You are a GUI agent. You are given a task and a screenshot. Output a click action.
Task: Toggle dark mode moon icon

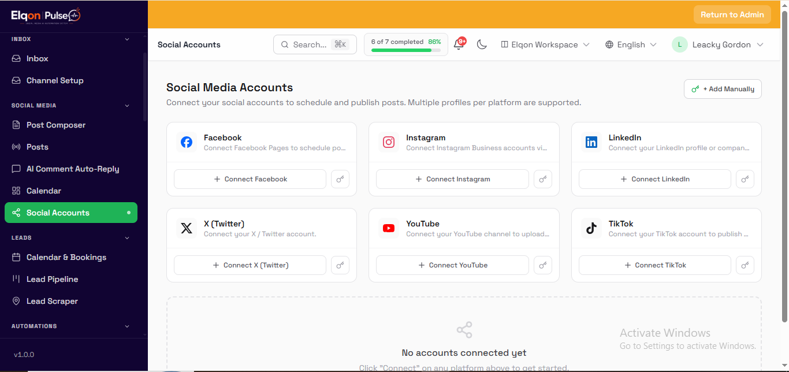[482, 44]
